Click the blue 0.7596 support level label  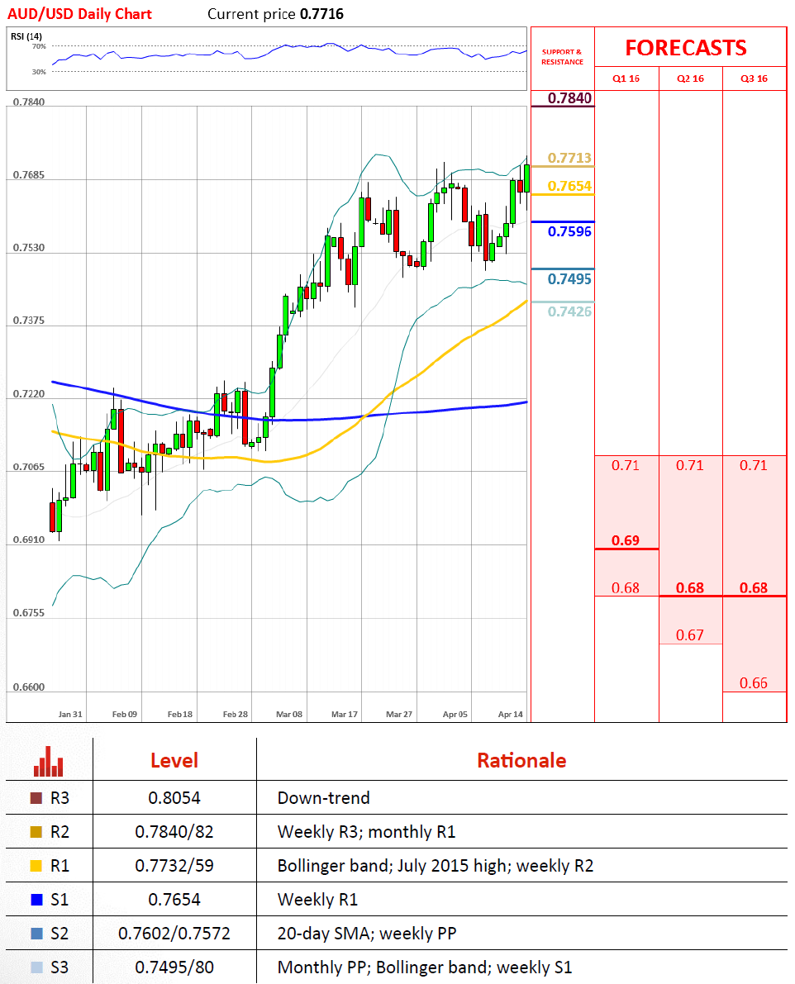pos(570,232)
